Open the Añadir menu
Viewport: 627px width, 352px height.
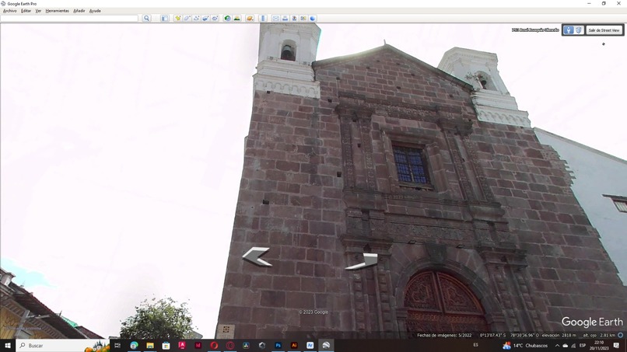79,11
